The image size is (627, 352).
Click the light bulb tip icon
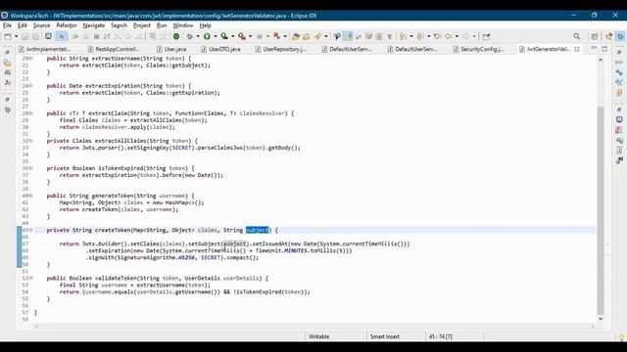621,337
